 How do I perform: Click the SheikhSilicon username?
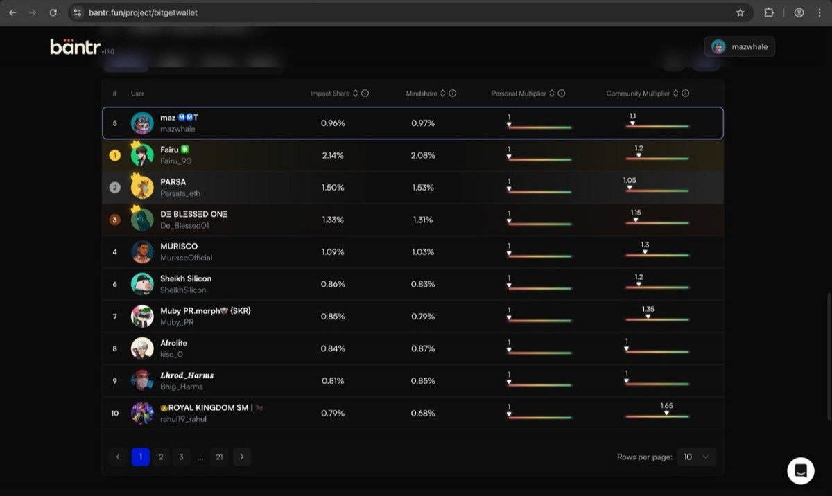point(183,290)
